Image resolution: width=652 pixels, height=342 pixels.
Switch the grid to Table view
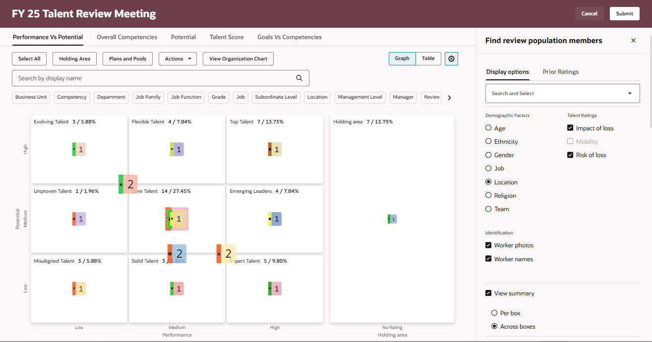(428, 58)
